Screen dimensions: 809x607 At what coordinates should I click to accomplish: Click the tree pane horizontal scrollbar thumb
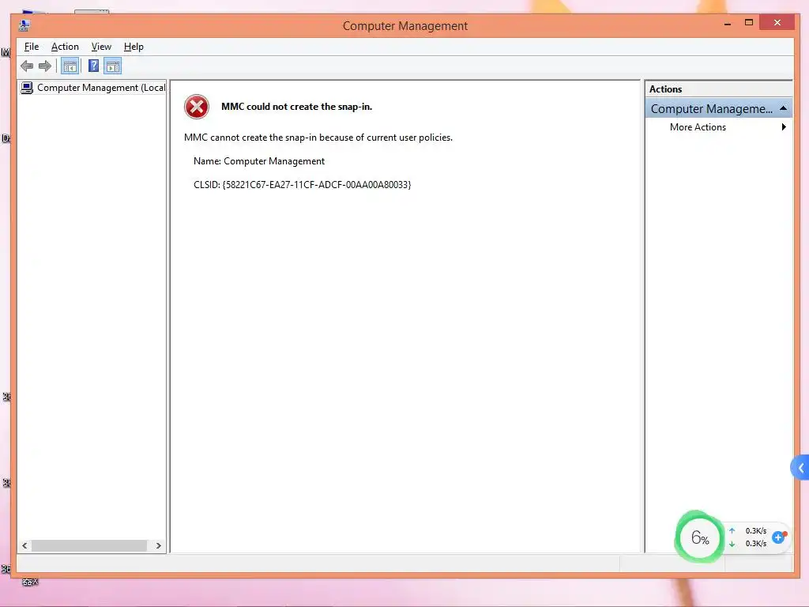pos(89,545)
